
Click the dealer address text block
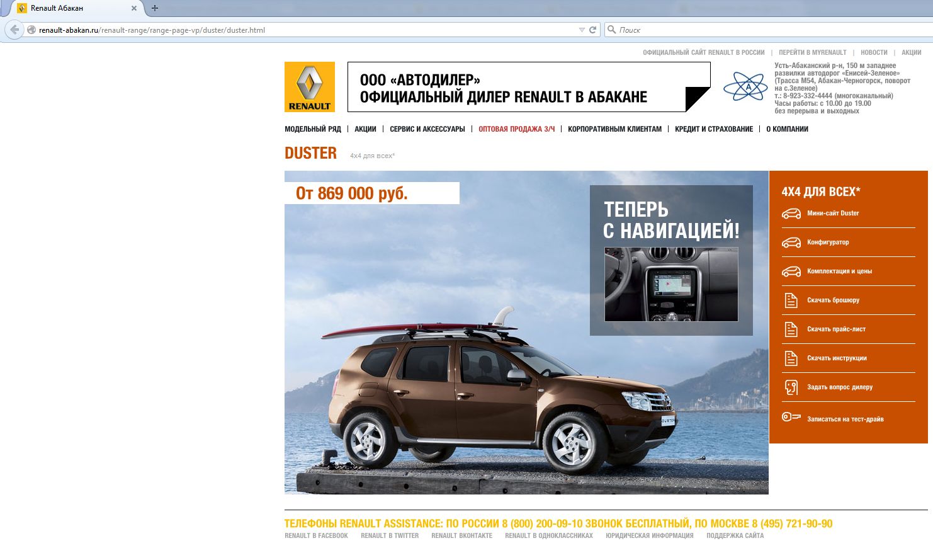(842, 88)
